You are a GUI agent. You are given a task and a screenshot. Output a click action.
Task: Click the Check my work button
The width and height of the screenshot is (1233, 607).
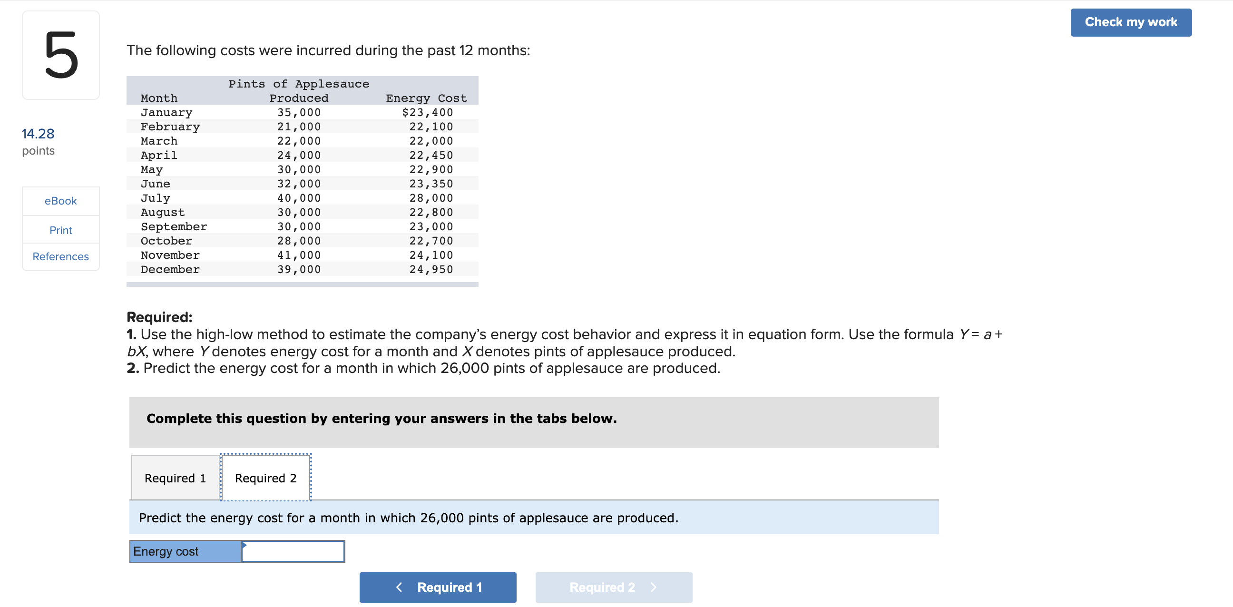click(x=1131, y=22)
